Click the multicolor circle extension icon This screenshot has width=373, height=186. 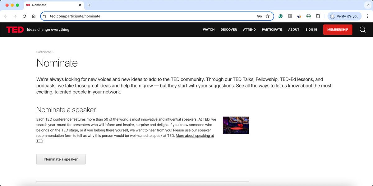pyautogui.click(x=299, y=16)
